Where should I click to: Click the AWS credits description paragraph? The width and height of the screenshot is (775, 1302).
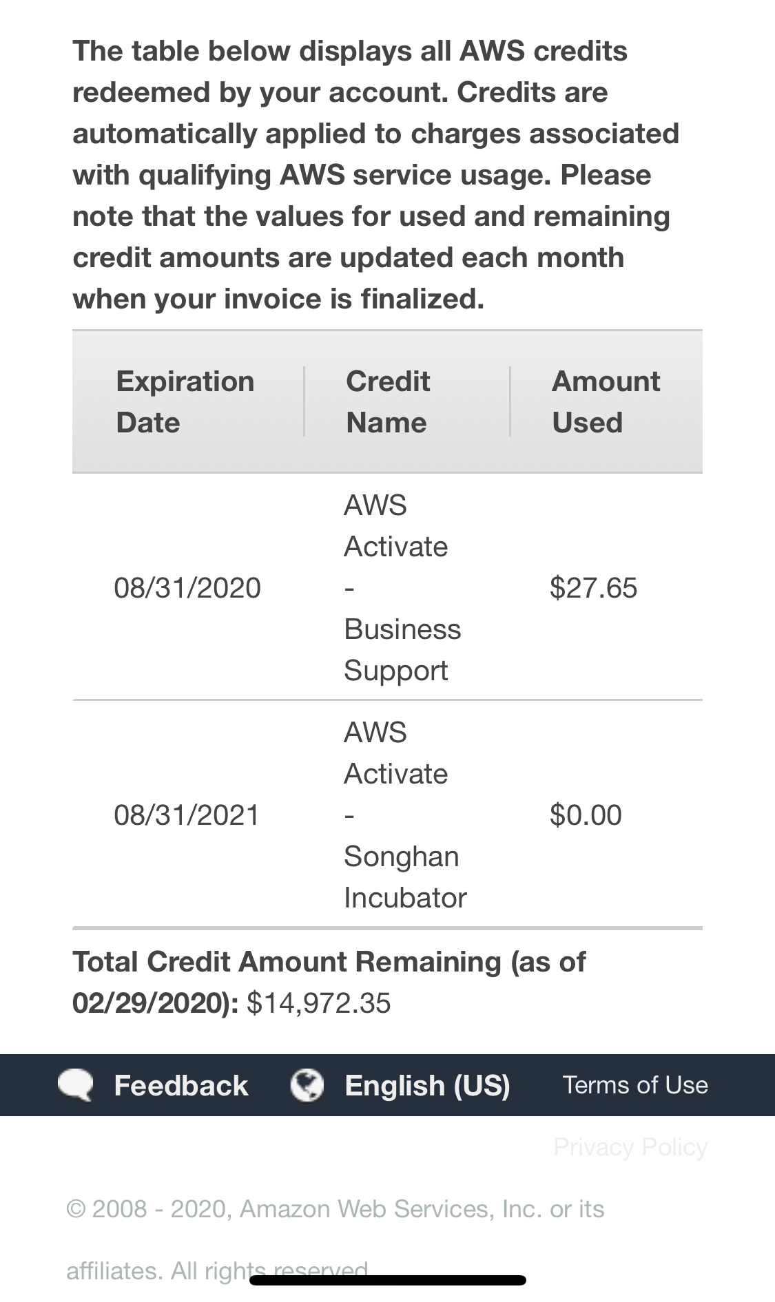click(375, 175)
